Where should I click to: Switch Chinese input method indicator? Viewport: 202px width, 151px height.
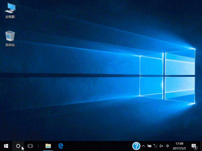168,146
